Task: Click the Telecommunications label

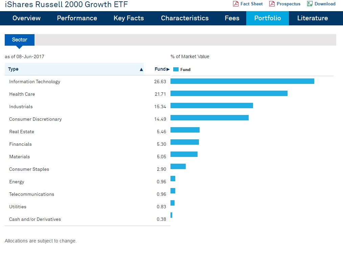Action: click(31, 194)
